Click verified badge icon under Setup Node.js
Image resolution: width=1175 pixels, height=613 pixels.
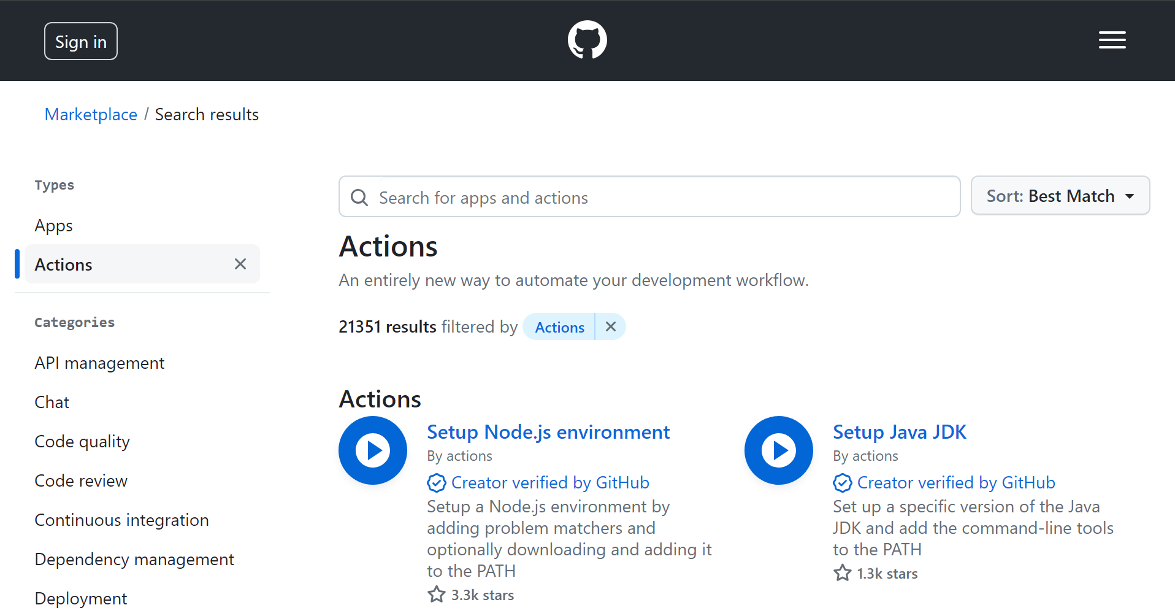point(437,483)
